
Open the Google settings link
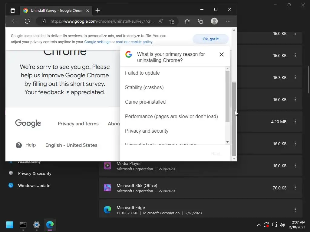97,42
